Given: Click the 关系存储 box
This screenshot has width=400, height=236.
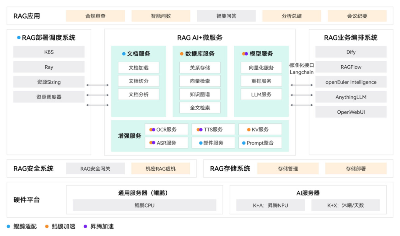Looking at the screenshot, I should tap(200, 68).
